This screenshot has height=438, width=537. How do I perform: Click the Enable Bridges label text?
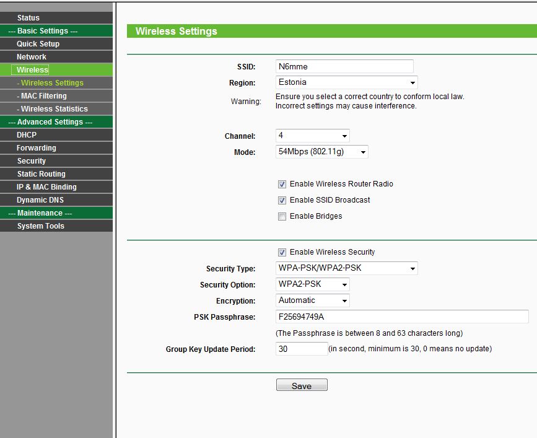click(x=316, y=216)
